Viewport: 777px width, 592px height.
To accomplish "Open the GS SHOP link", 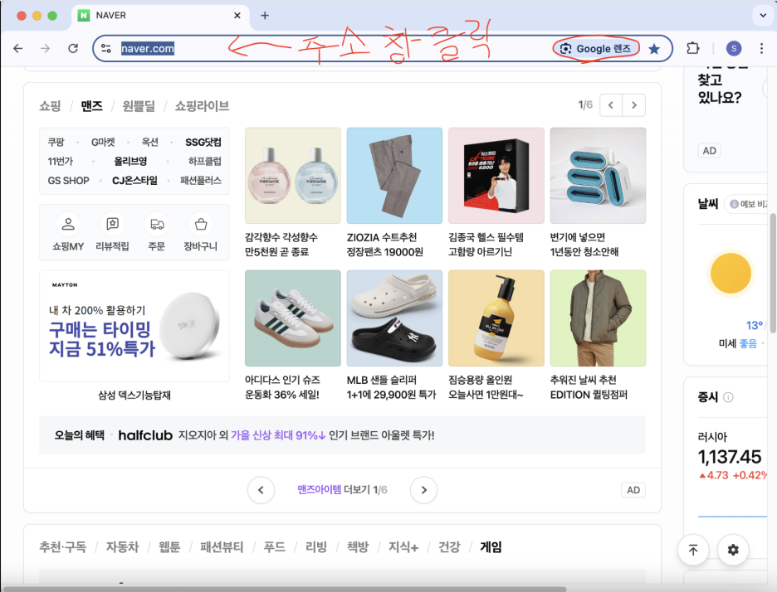I will (68, 181).
